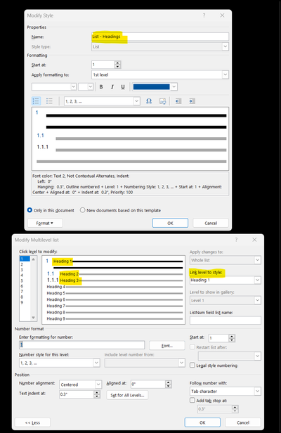Toggle the Restart list after checkbox
The height and width of the screenshot is (433, 281).
(192, 347)
